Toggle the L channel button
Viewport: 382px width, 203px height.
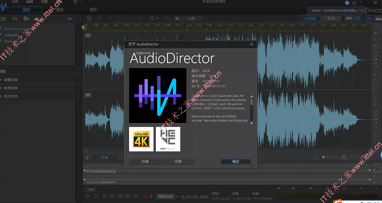coord(88,35)
